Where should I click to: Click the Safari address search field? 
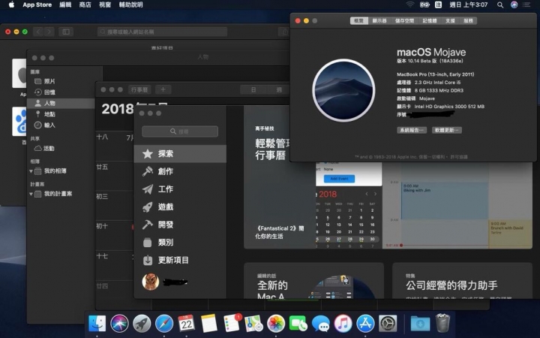pyautogui.click(x=162, y=32)
